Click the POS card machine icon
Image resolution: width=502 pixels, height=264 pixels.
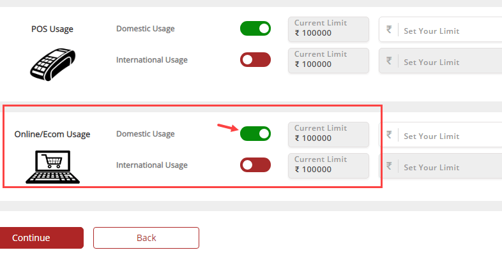click(53, 64)
